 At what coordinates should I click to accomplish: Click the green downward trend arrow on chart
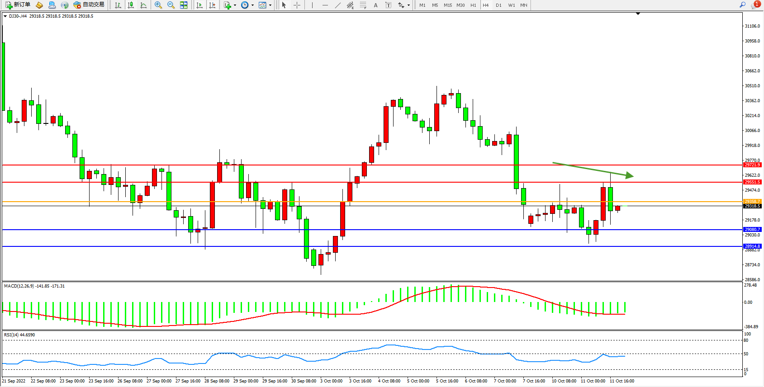point(593,170)
